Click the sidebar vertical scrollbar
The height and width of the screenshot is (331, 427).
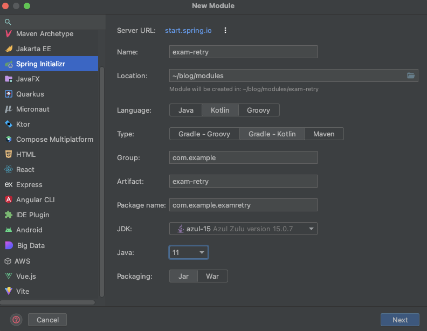pos(102,182)
